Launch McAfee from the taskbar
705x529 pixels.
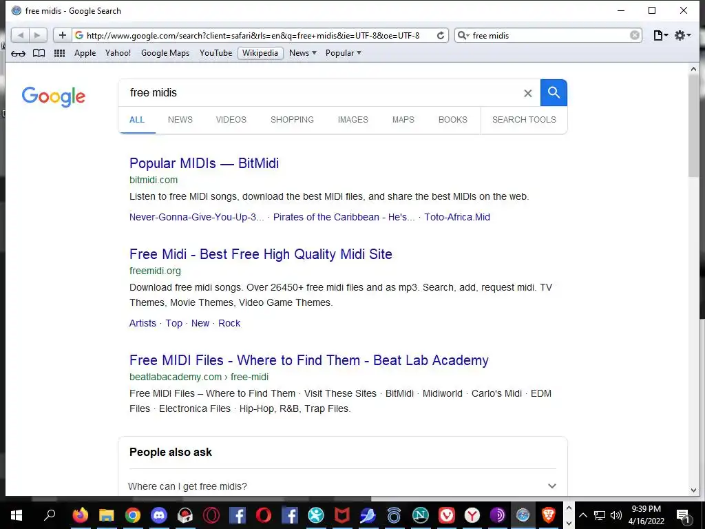[341, 515]
